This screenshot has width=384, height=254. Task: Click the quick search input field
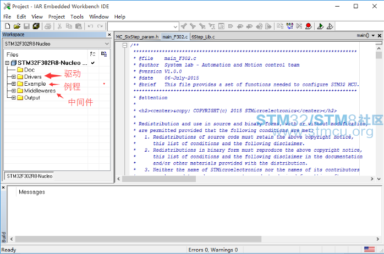(141, 26)
